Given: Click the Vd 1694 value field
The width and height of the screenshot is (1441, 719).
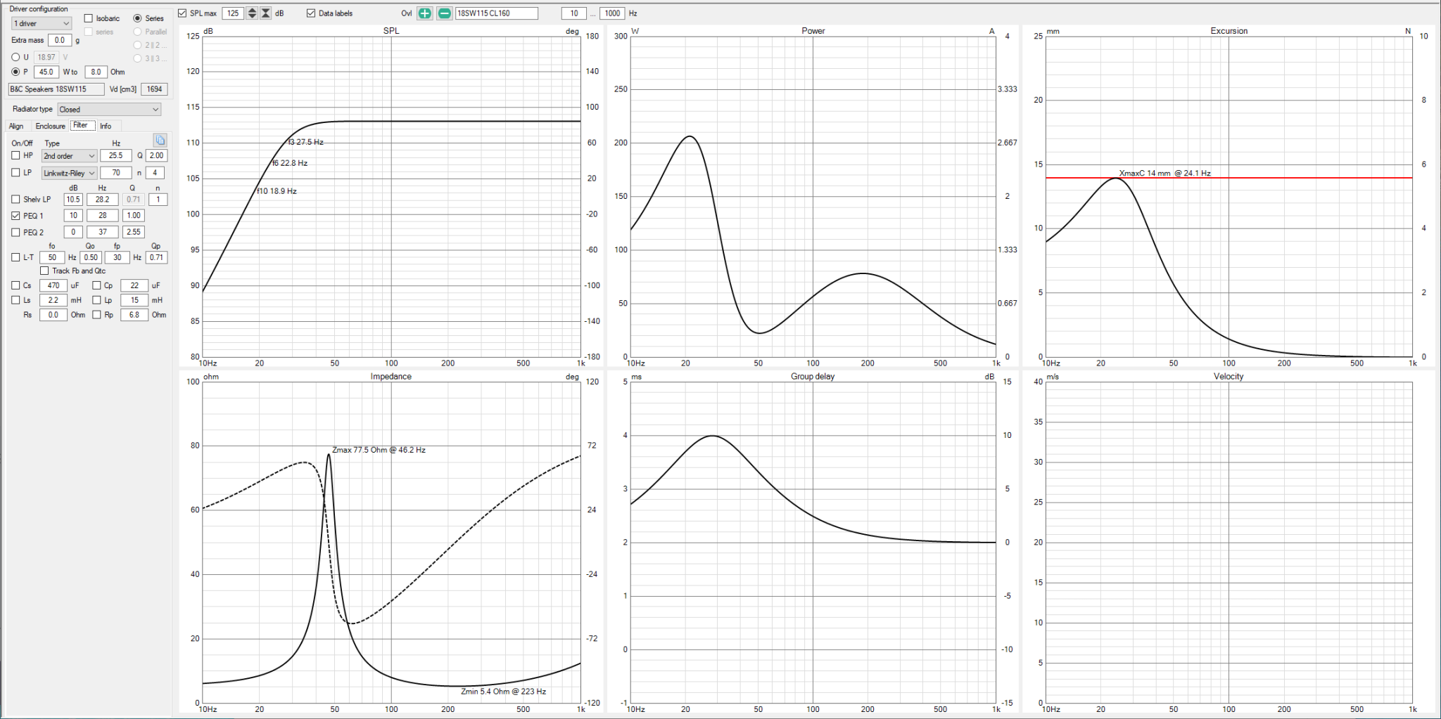Looking at the screenshot, I should tap(154, 89).
